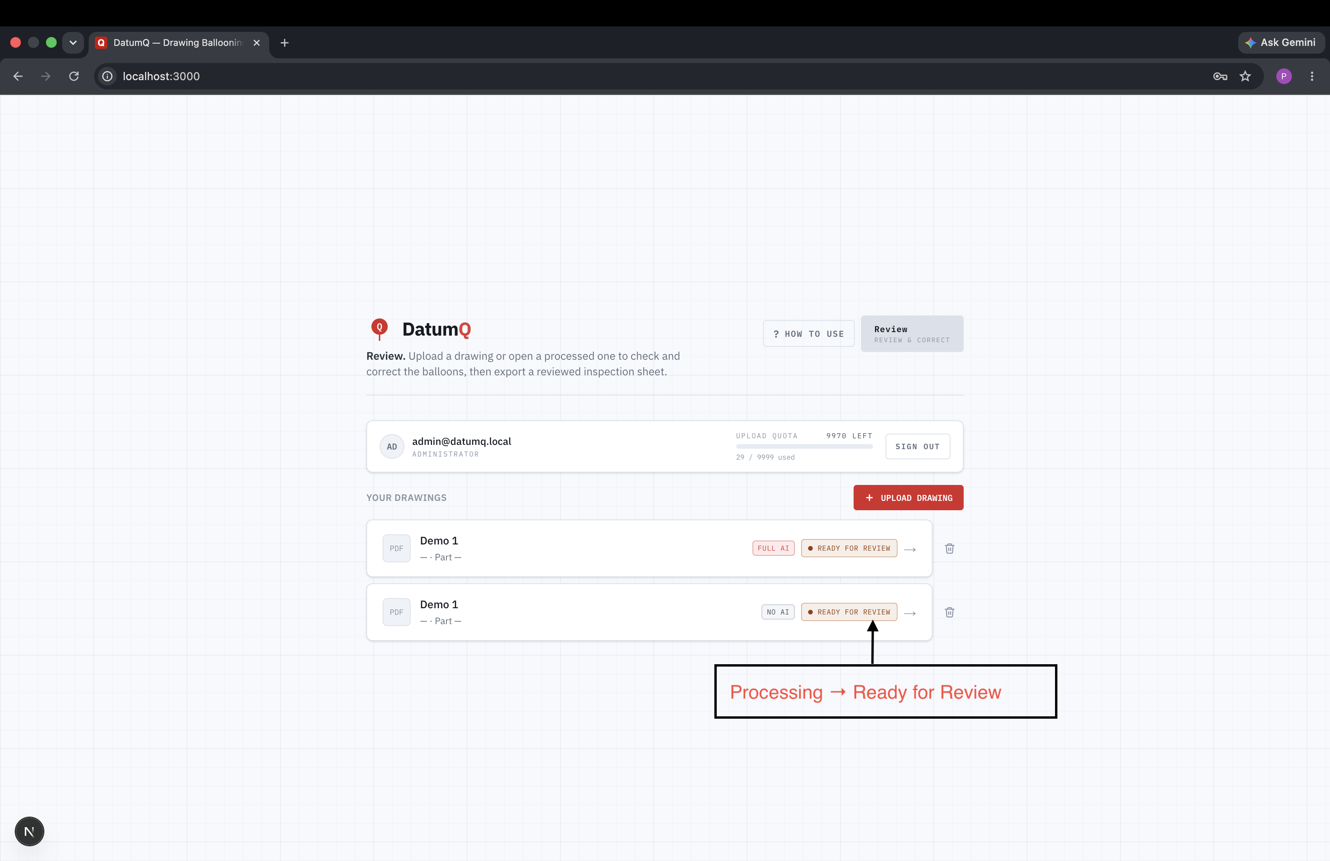Click the DatumQ title text
Screen dimensions: 1330x861
pos(436,329)
